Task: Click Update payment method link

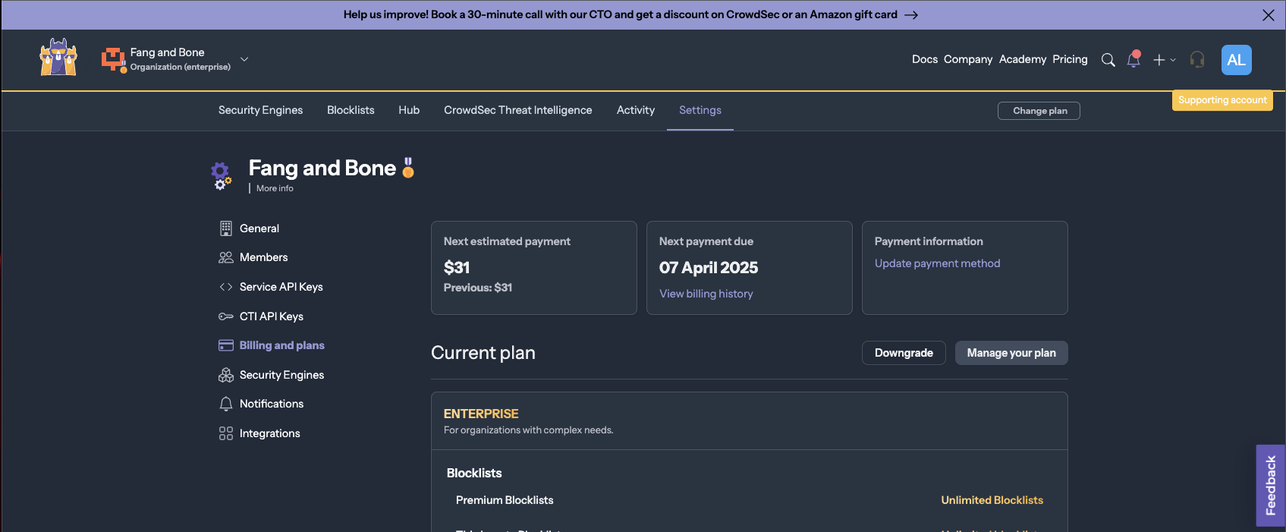Action: (937, 263)
